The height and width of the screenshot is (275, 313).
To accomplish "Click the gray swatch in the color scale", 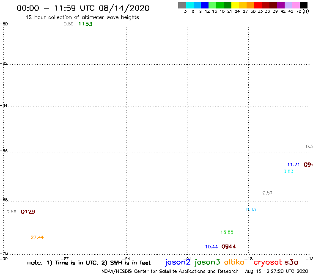I will pyautogui.click(x=182, y=5).
